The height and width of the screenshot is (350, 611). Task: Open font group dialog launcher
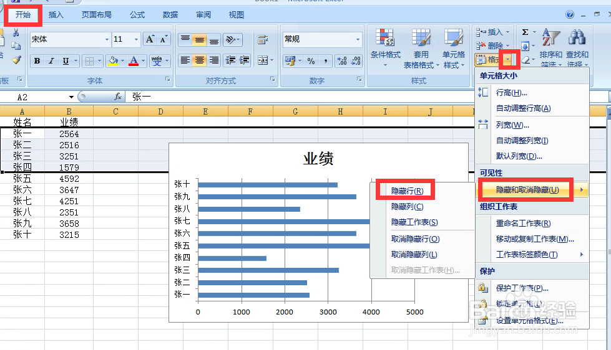(x=168, y=79)
